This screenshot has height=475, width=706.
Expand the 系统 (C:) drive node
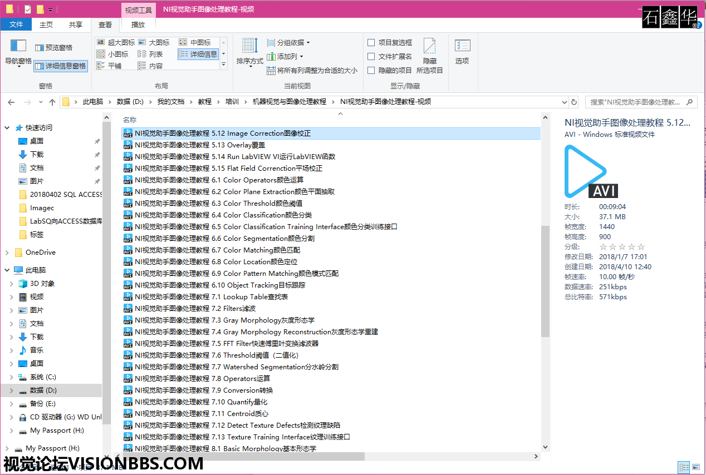(x=12, y=377)
